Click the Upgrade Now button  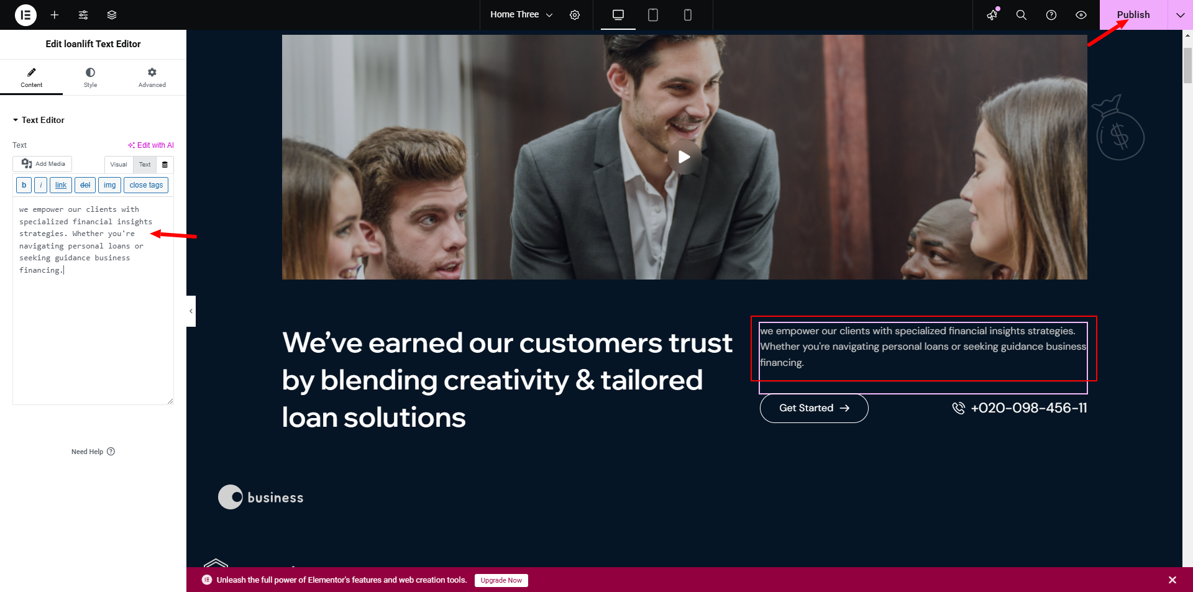(501, 580)
